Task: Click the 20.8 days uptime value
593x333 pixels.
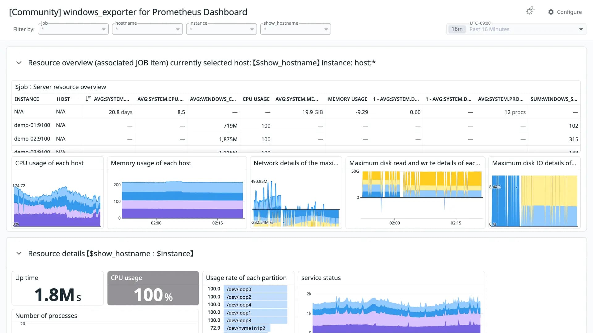Action: click(x=120, y=112)
